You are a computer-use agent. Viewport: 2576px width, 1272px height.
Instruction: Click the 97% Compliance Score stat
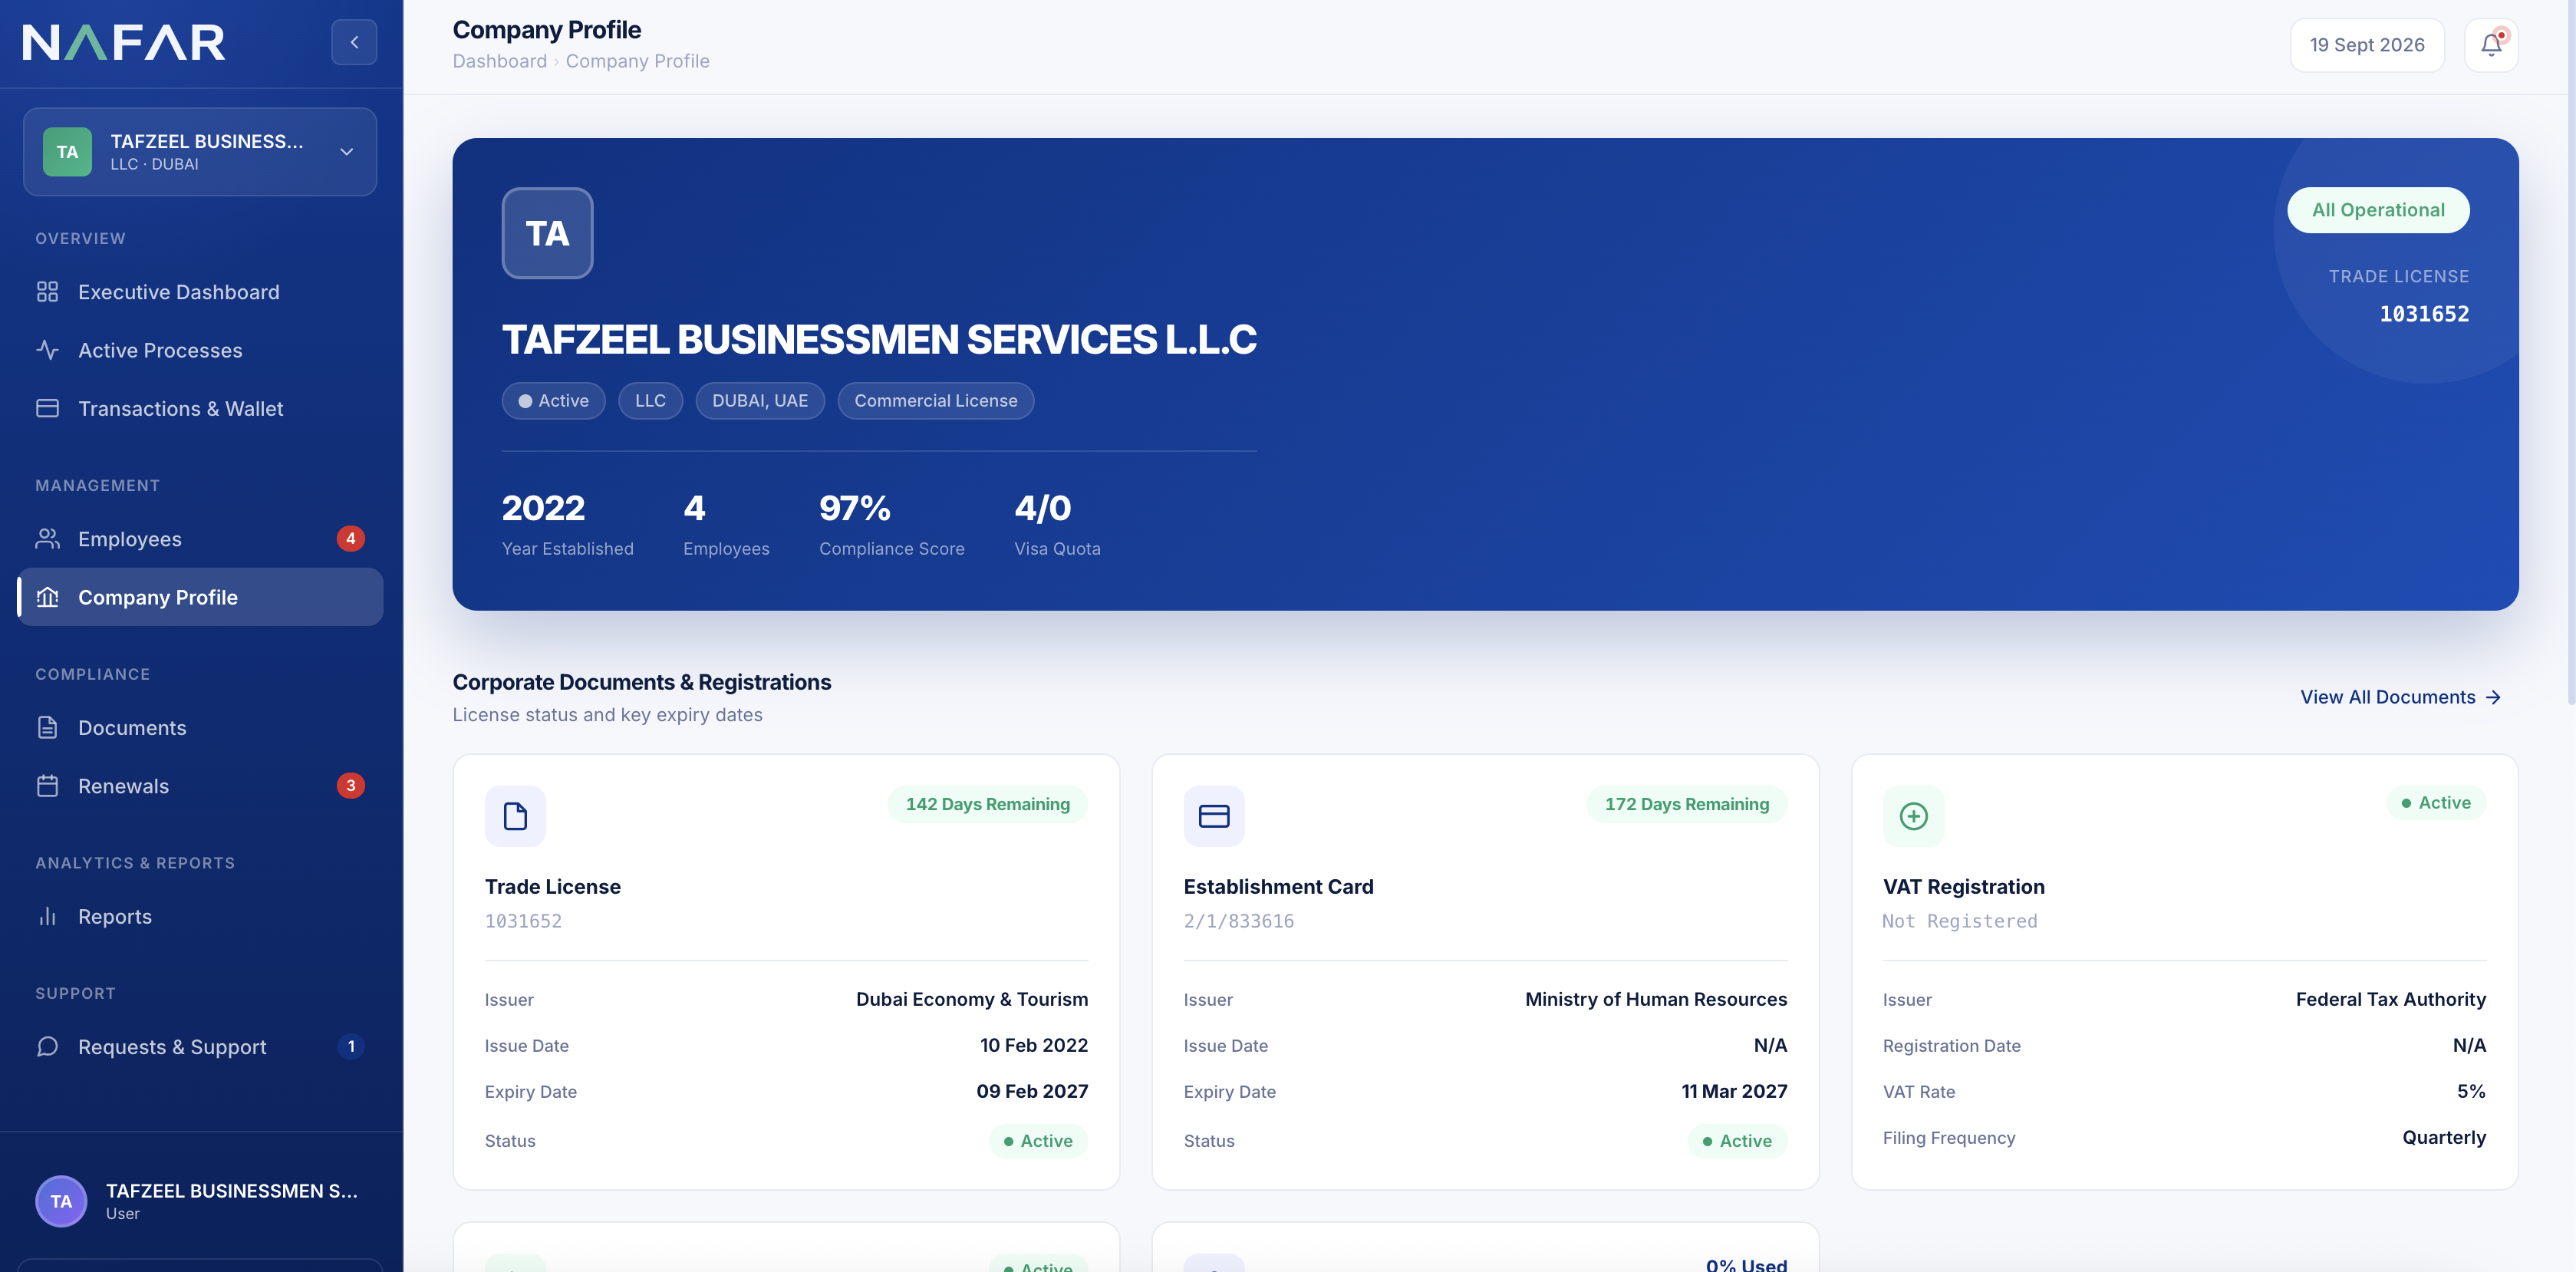(891, 524)
